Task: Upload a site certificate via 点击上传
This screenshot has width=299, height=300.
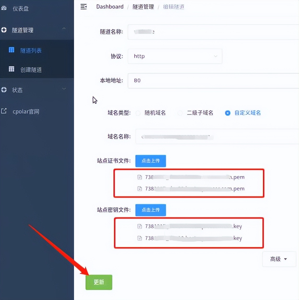Action: [x=151, y=161]
